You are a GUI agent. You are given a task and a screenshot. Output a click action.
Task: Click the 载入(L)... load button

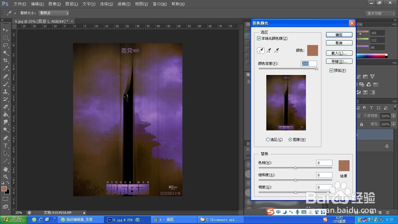339,53
